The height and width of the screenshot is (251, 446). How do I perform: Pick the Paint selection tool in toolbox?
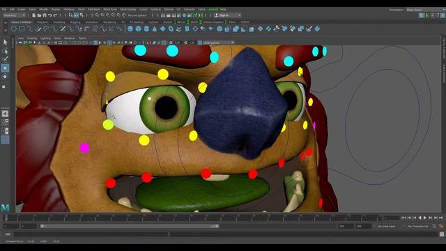point(5,59)
